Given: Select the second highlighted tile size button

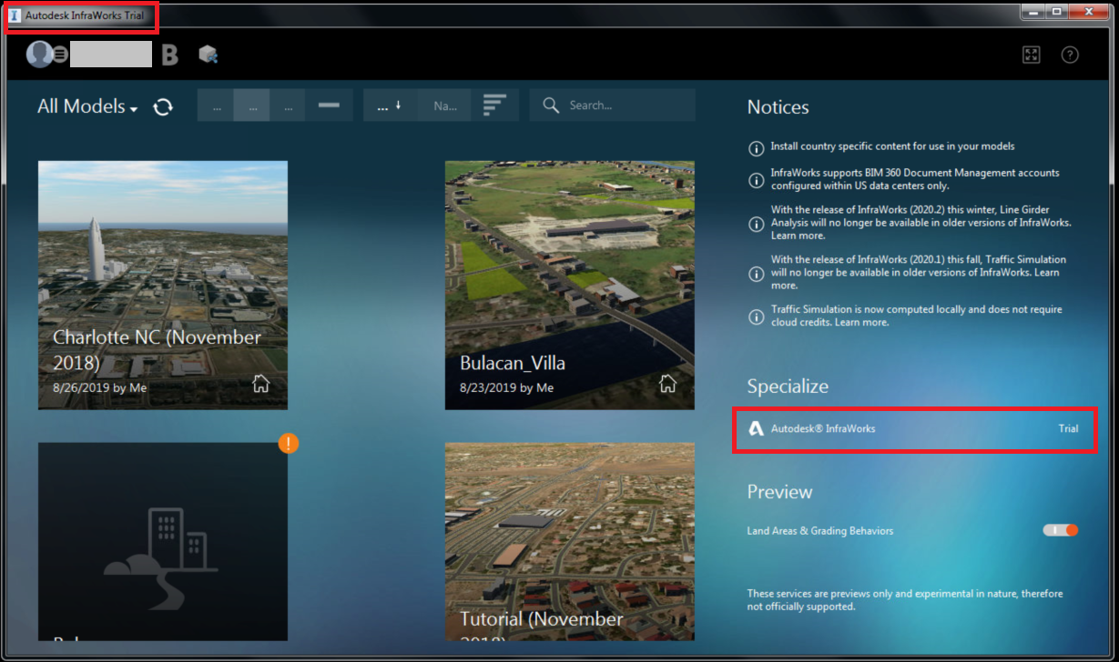Looking at the screenshot, I should tap(252, 105).
